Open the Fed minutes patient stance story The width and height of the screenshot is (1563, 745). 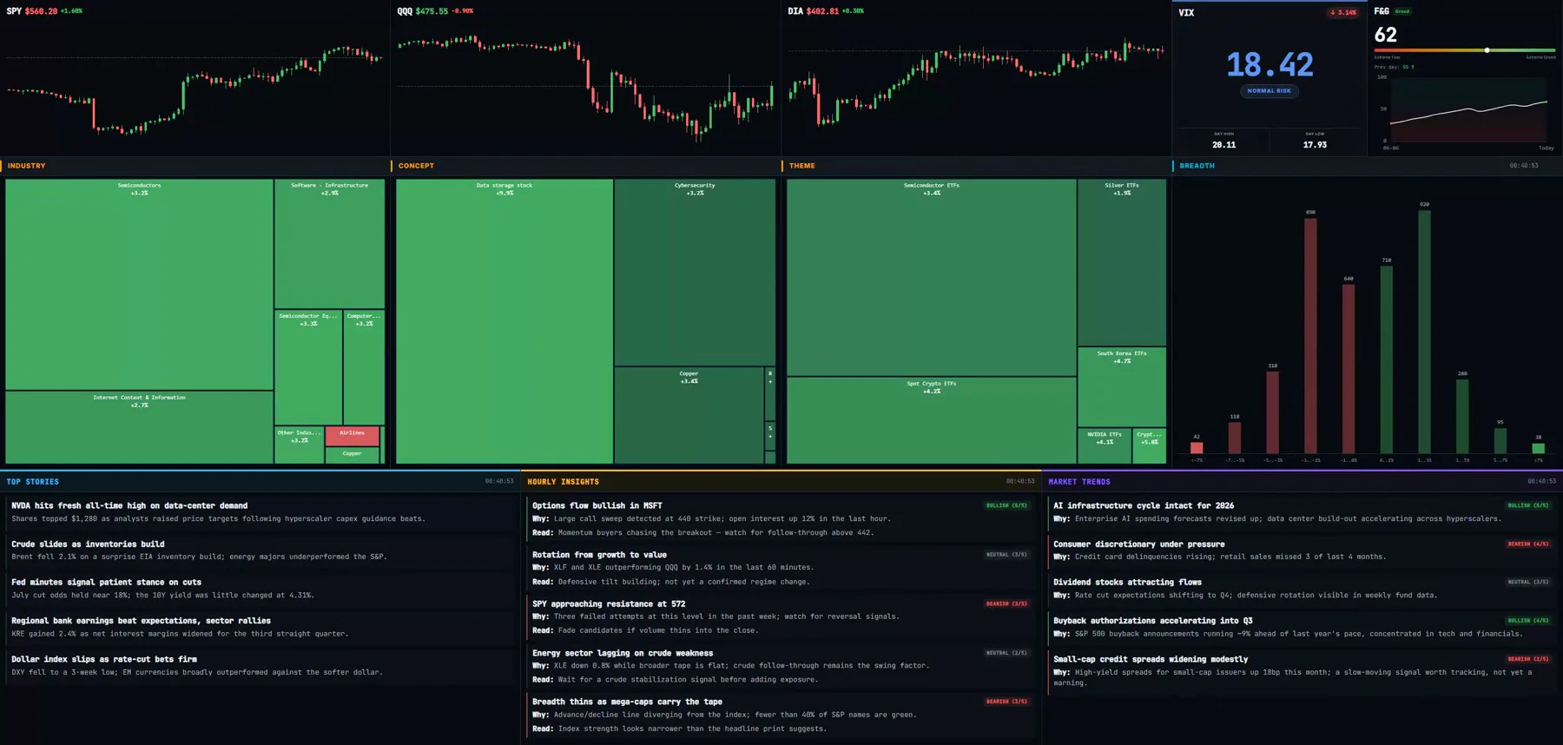pos(260,588)
